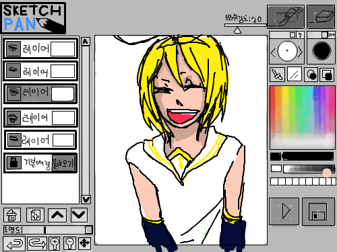Select the straight line tool

pyautogui.click(x=295, y=75)
